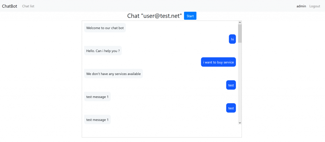The height and width of the screenshot is (142, 325).
Task: Click the Chat "user@test.net" heading
Action: coord(155,16)
